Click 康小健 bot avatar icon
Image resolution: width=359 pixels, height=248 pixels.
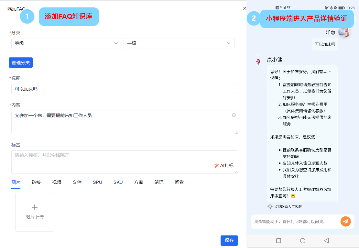coord(258,62)
